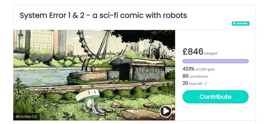Play the campaign video
Screen dimensions: 268x124
(166, 111)
